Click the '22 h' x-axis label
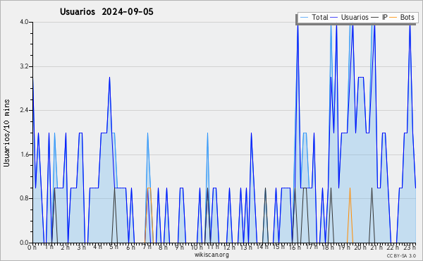 point(393,247)
